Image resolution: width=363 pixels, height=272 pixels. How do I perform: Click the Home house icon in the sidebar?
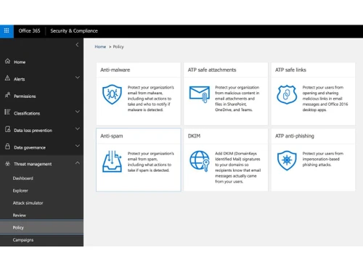[x=8, y=62]
